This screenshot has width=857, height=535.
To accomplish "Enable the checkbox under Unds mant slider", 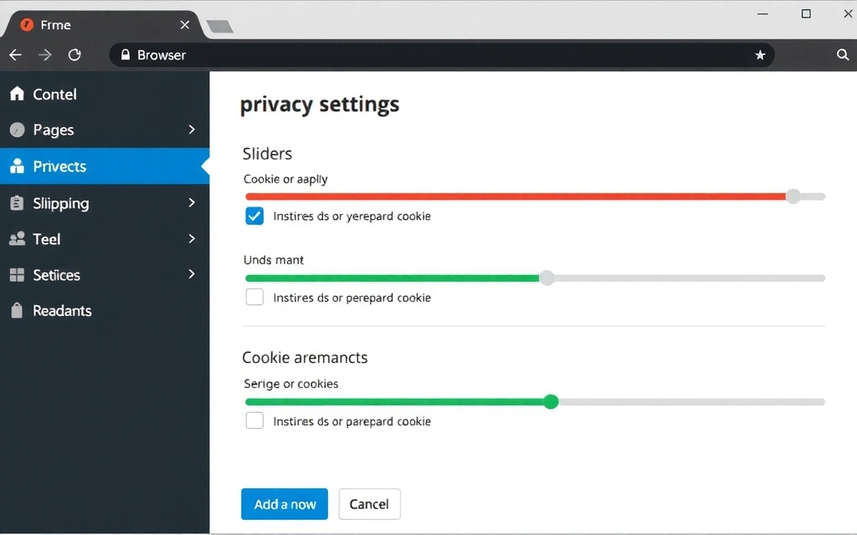I will click(x=254, y=298).
